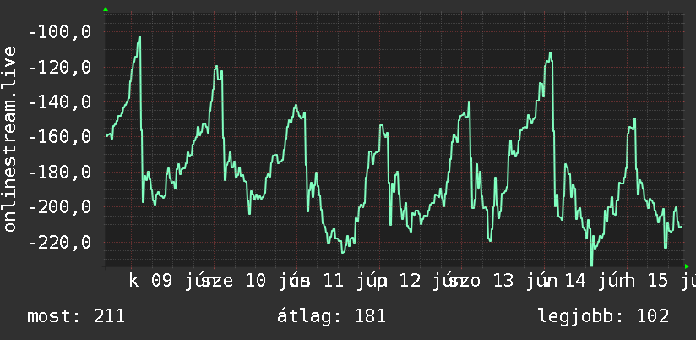Click the -100,0 y-axis label
The width and height of the screenshot is (696, 340).
[x=59, y=32]
